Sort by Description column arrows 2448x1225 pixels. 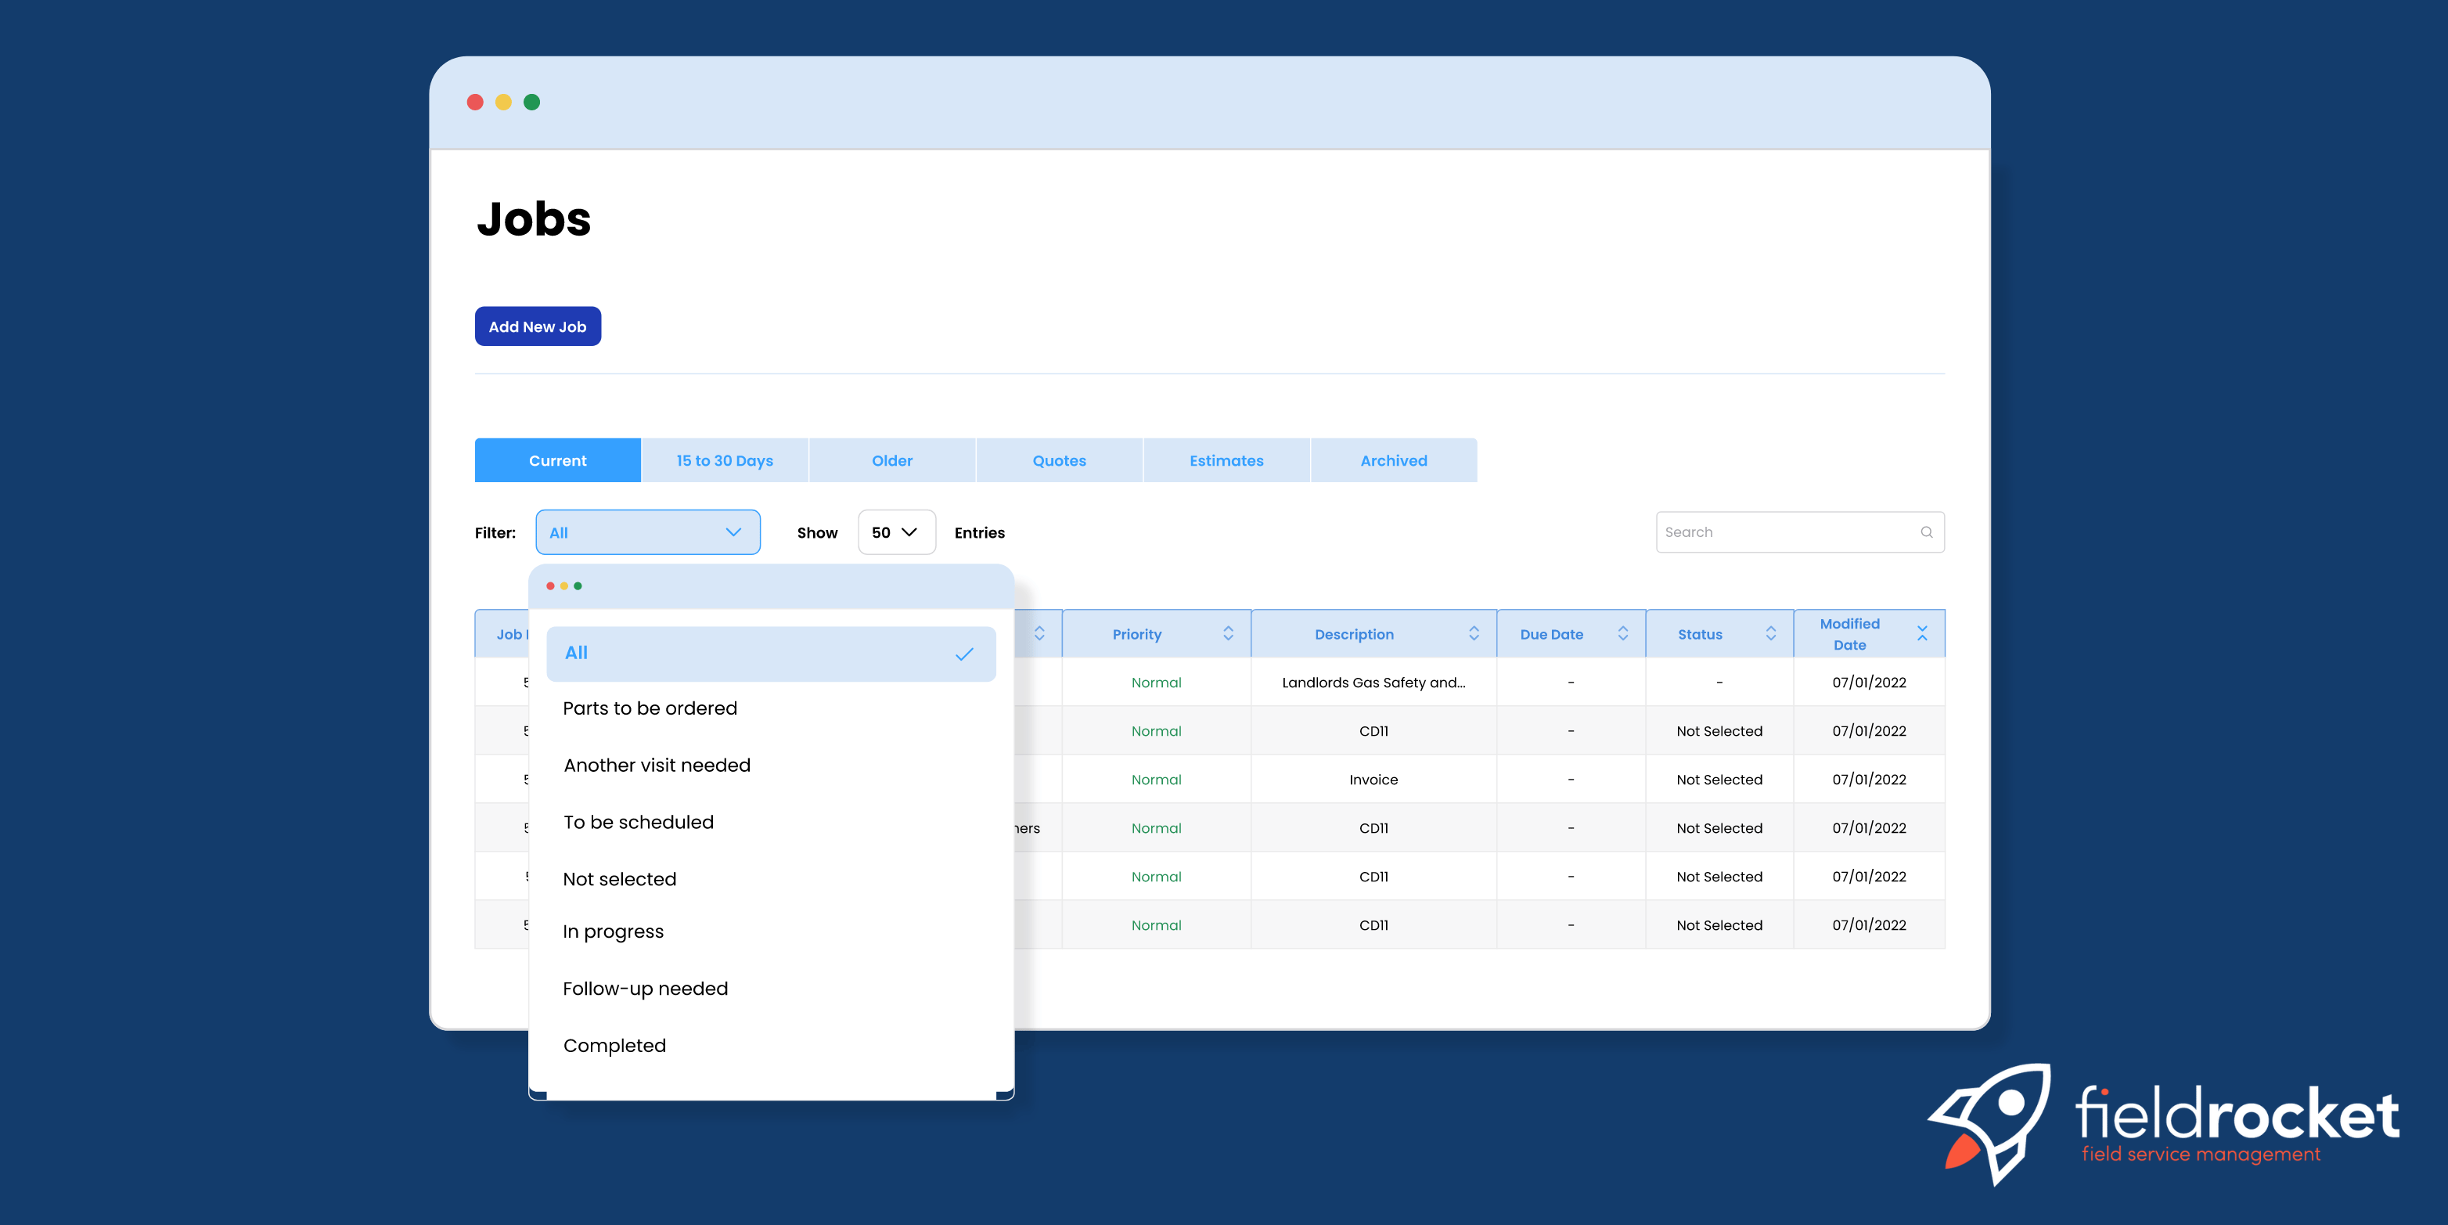[x=1473, y=634]
